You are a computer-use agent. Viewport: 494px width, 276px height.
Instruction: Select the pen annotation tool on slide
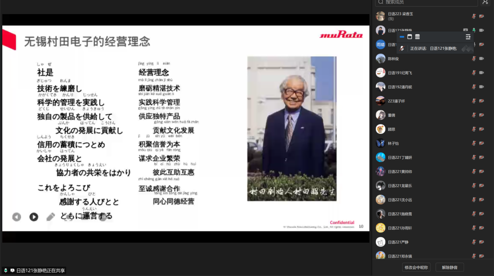coord(51,217)
